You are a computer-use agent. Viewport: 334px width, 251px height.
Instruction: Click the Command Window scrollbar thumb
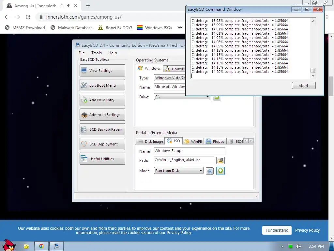(313, 71)
